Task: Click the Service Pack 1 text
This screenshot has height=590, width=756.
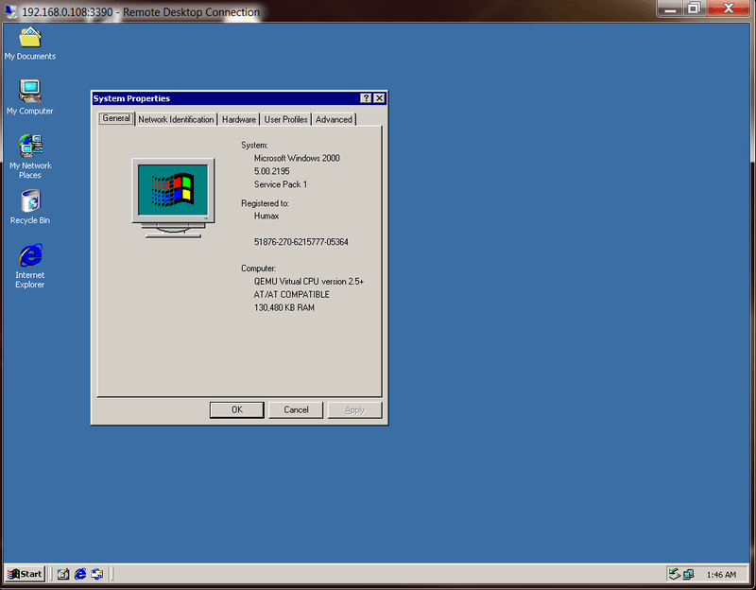Action: pyautogui.click(x=281, y=184)
